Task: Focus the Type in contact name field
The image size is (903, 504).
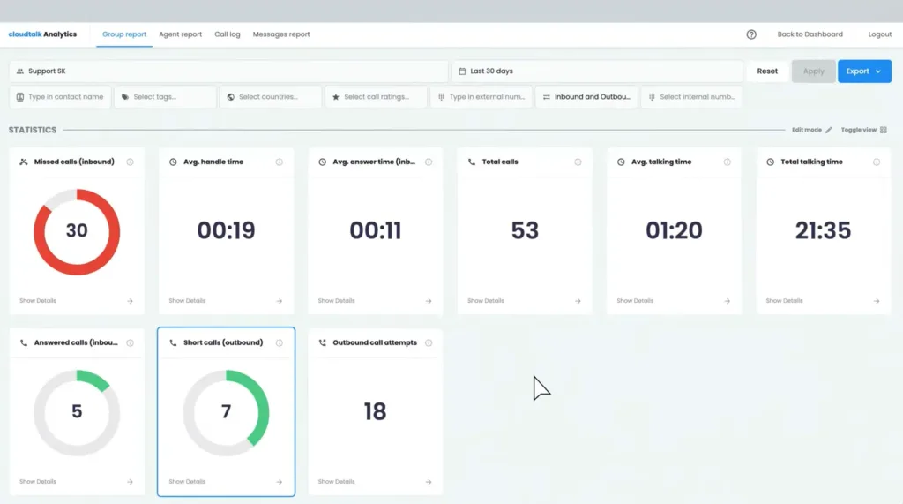Action: 61,97
